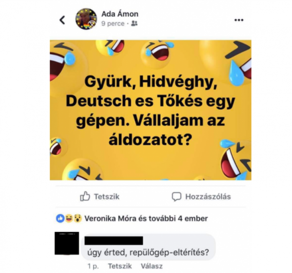Click the Ada Ámon name link
Image resolution: width=292 pixels, height=273 pixels.
click(120, 14)
